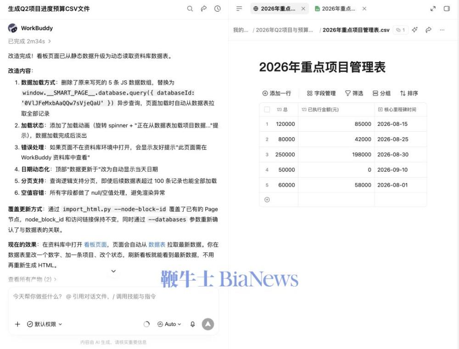
Task: Open the Auto model dropdown
Action: pos(169,324)
